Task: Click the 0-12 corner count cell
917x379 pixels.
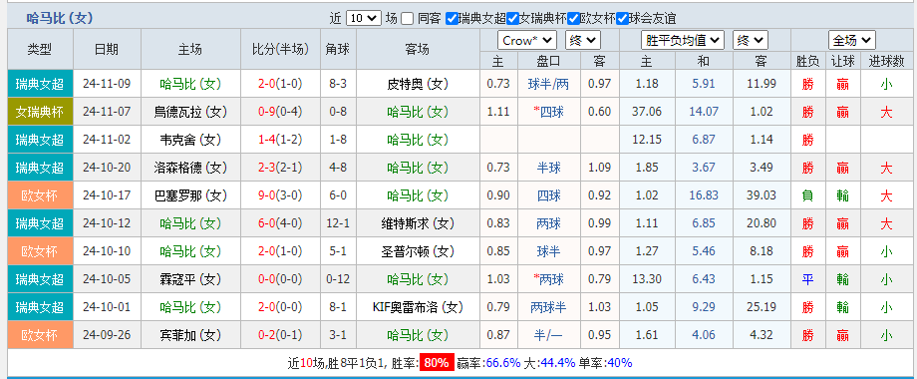Action: pos(338,279)
